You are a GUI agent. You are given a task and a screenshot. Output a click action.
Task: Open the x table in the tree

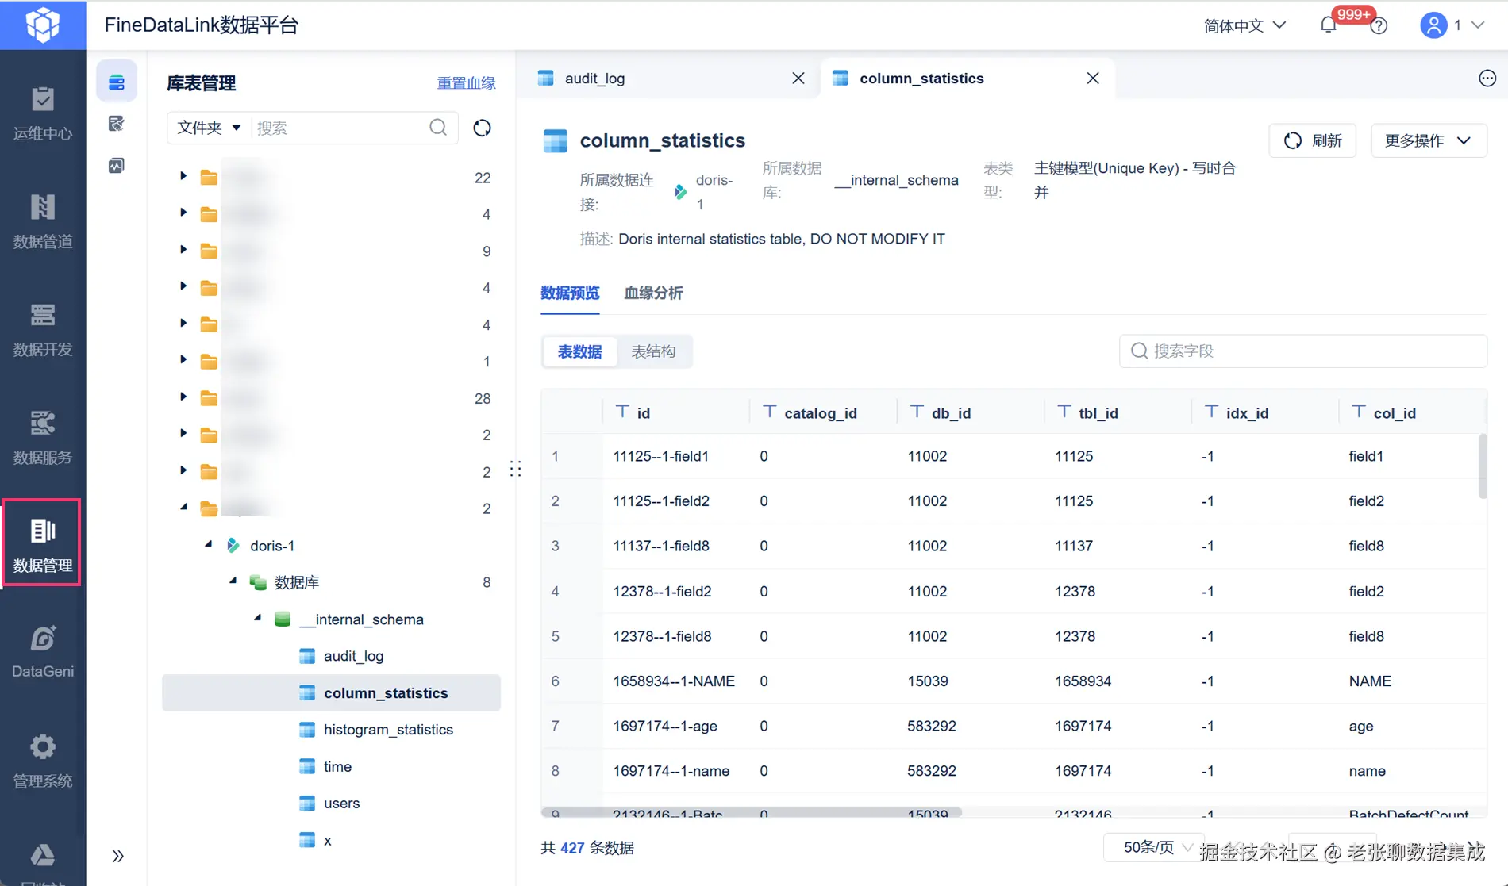(327, 840)
